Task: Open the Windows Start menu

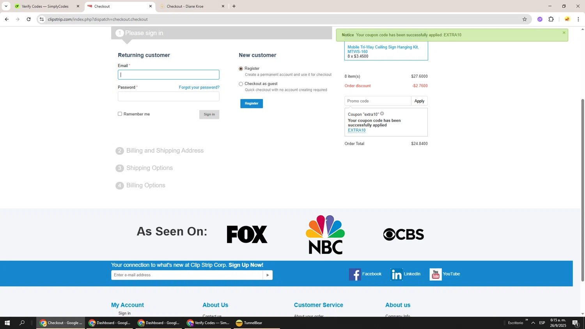Action: (7, 323)
